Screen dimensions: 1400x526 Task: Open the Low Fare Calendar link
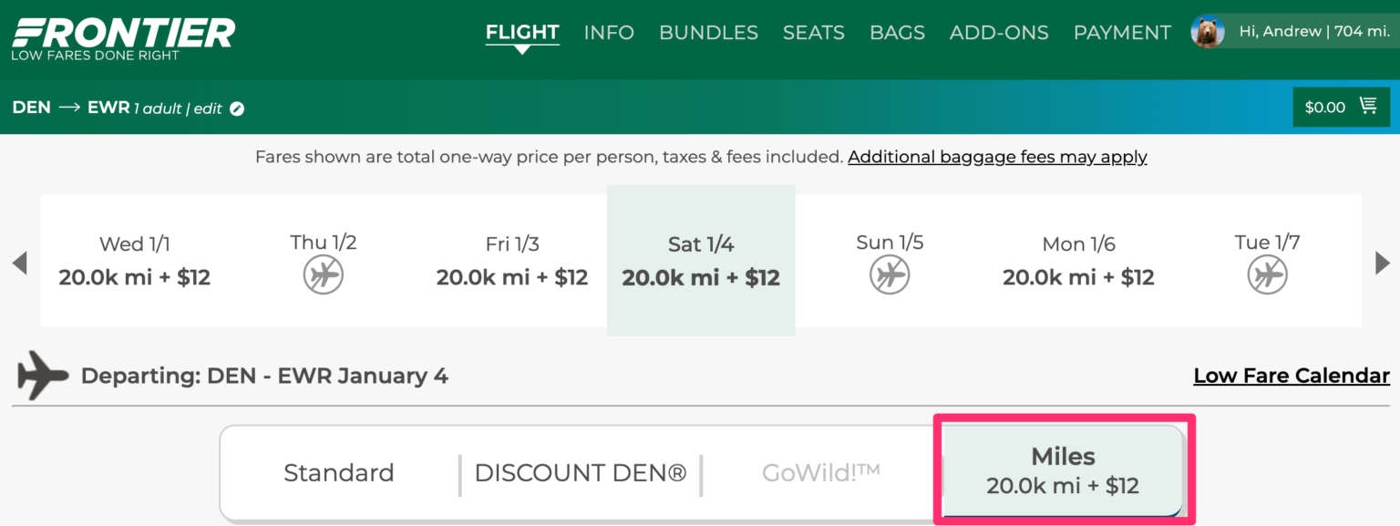1292,376
